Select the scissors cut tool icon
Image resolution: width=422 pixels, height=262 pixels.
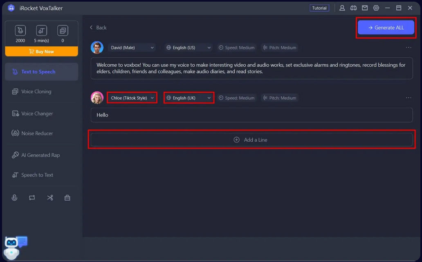click(50, 198)
